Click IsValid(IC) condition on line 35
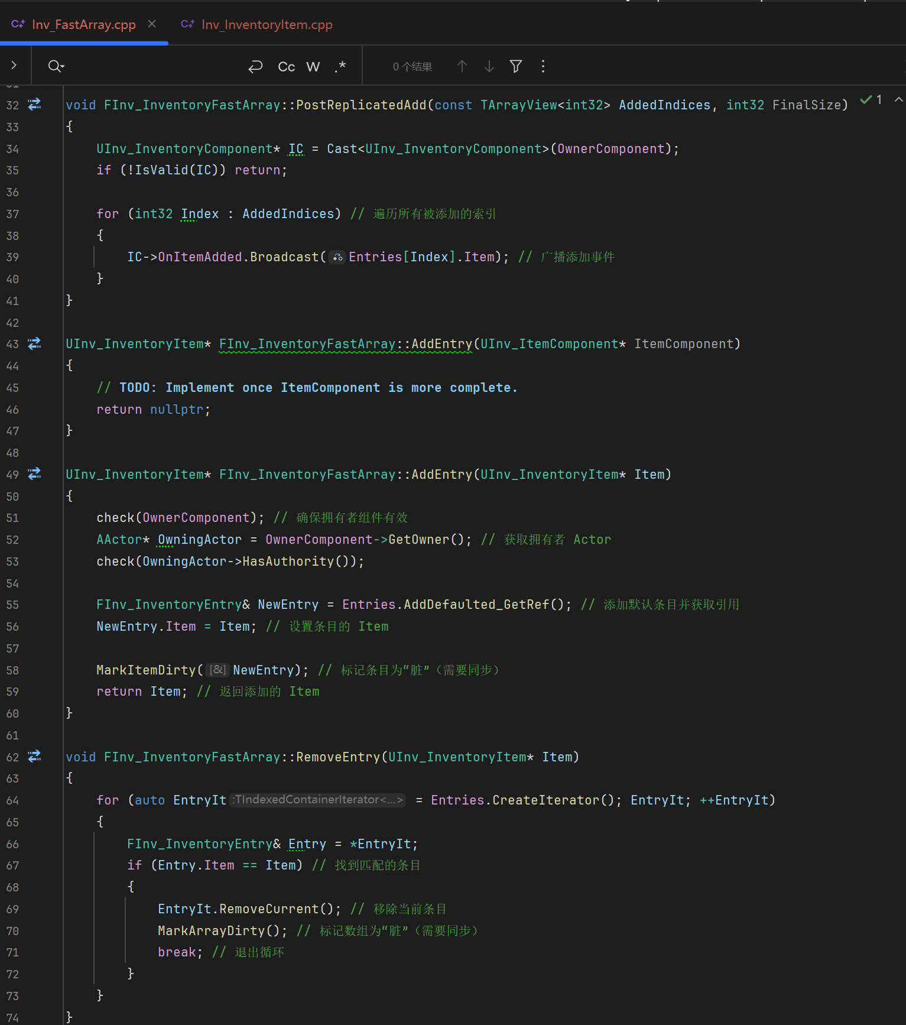 (176, 170)
